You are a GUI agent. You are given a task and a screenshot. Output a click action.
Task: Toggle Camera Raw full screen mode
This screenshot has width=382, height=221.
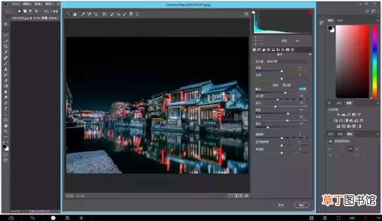click(246, 14)
